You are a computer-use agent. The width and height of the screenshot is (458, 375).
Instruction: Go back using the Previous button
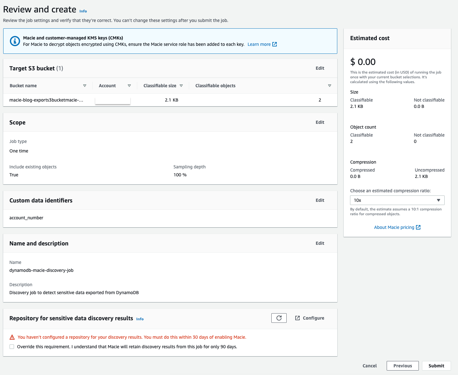click(x=402, y=365)
